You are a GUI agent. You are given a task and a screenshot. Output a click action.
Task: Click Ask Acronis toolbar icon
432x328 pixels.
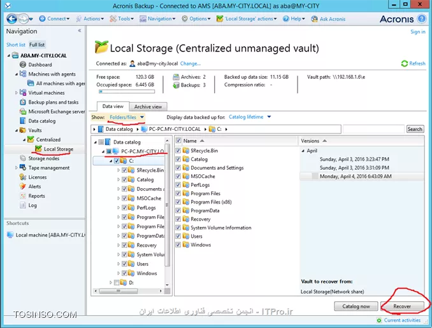click(x=314, y=18)
